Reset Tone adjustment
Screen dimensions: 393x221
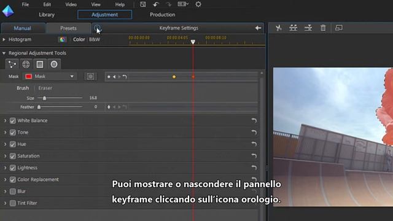(x=254, y=133)
